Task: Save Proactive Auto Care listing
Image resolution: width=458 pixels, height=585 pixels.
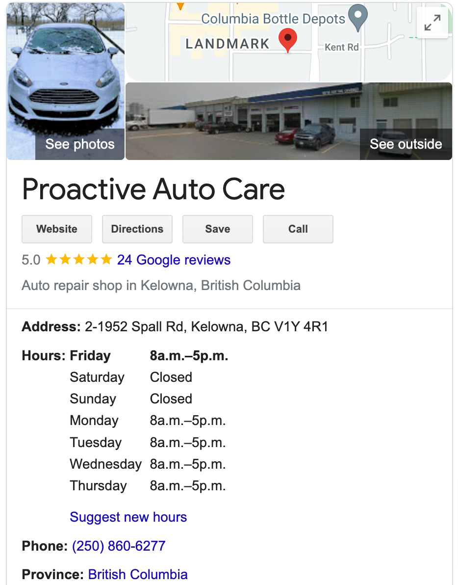Action: [x=218, y=229]
